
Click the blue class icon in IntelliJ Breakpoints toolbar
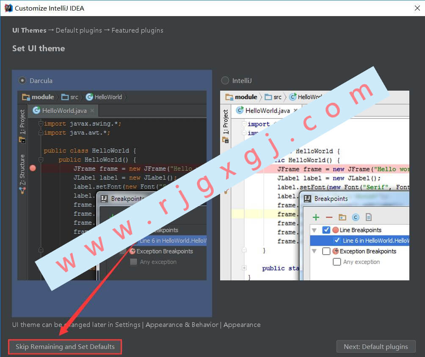click(x=356, y=217)
